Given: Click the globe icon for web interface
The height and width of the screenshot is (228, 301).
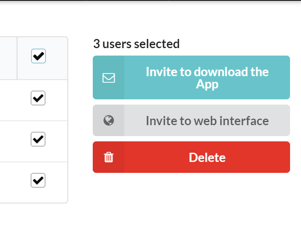Looking at the screenshot, I should 108,120.
